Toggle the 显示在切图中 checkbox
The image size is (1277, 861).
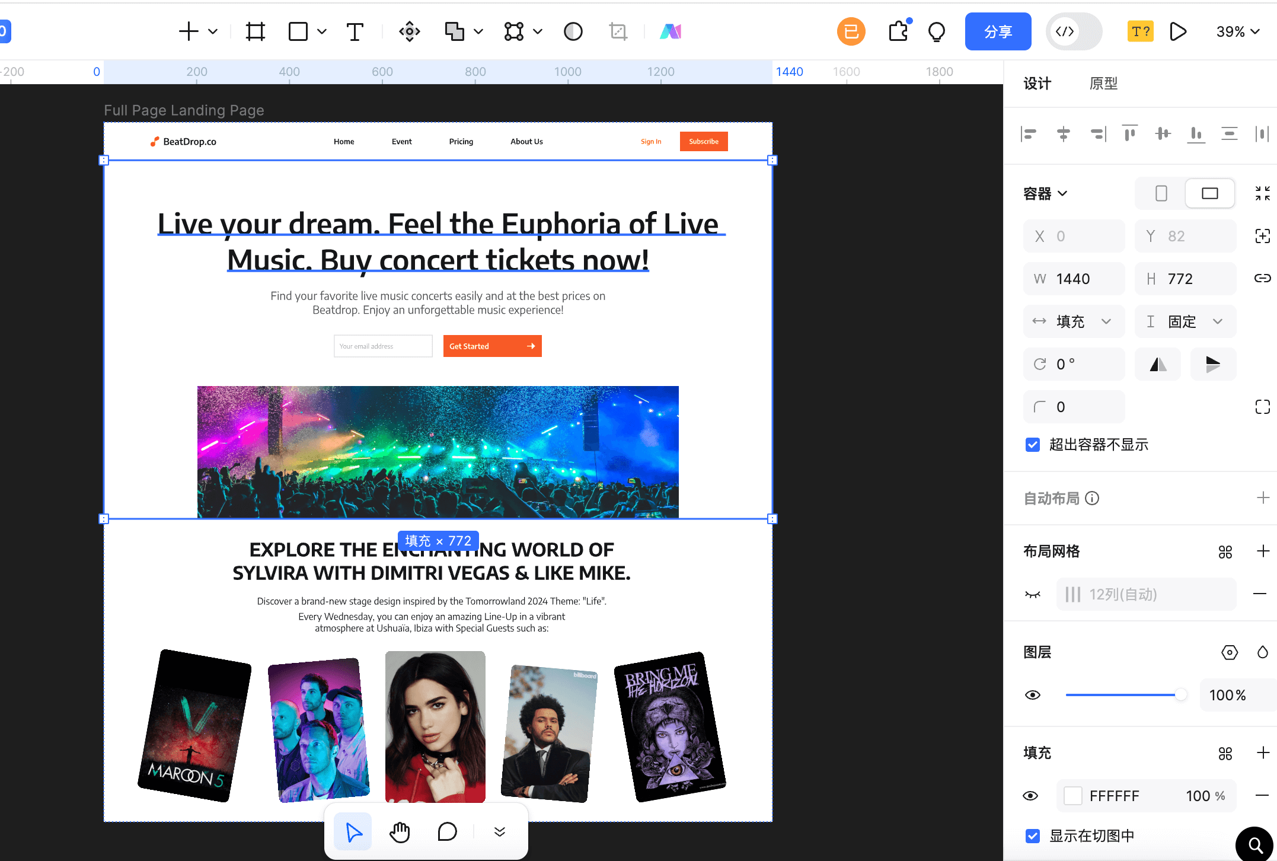1033,836
